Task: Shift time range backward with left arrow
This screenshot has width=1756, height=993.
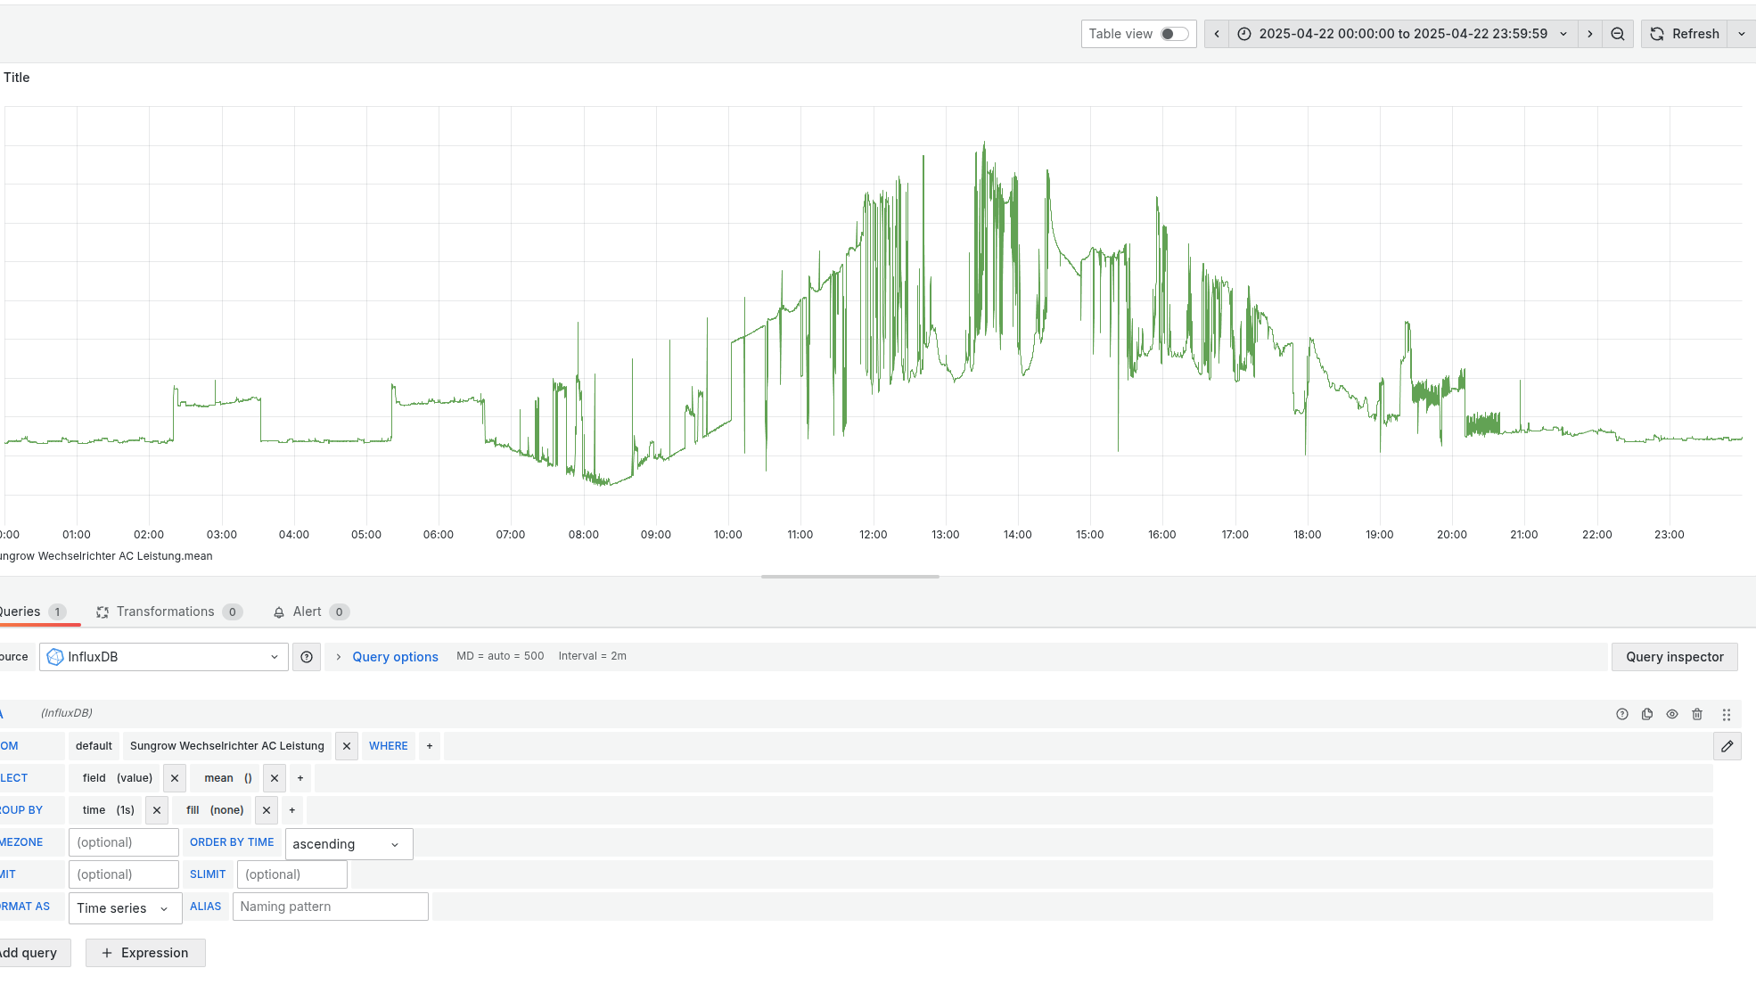Action: point(1216,33)
